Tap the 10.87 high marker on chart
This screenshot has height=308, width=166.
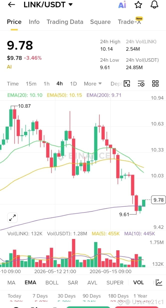[24, 106]
